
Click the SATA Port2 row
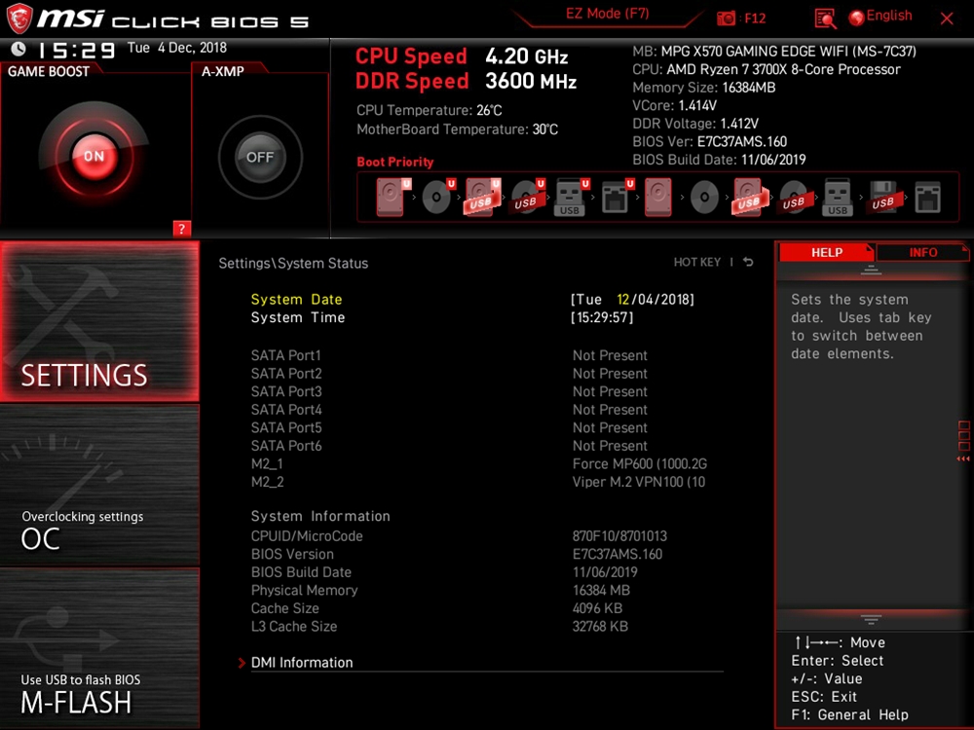(449, 373)
